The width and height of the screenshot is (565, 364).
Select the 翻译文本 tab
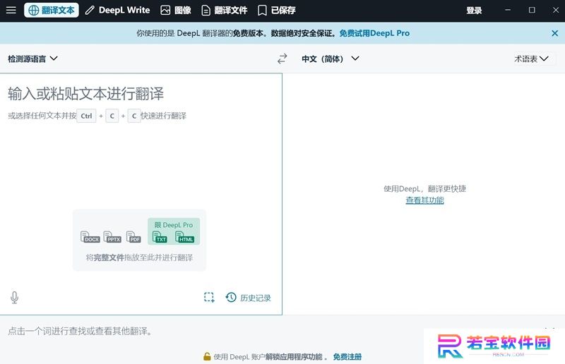pos(51,10)
